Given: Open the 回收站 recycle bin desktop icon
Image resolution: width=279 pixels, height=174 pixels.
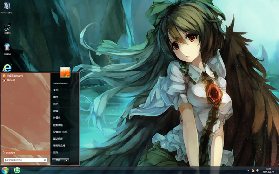Looking at the screenshot, I should [7, 49].
